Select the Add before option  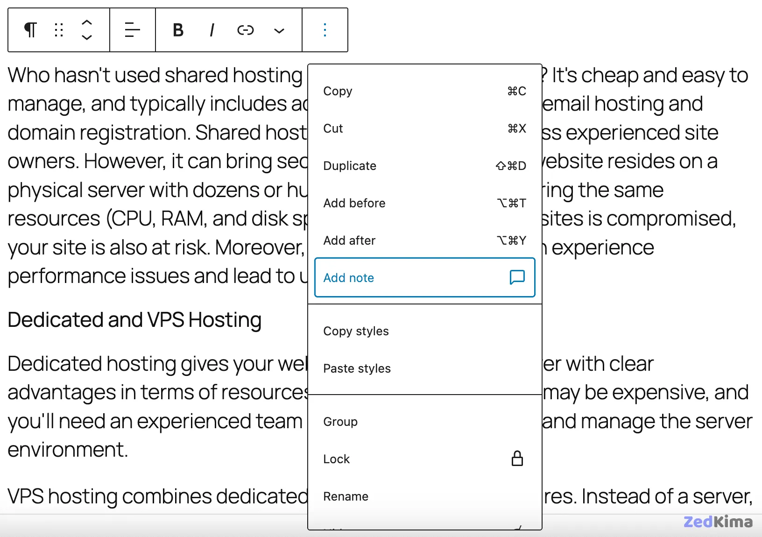click(x=424, y=203)
